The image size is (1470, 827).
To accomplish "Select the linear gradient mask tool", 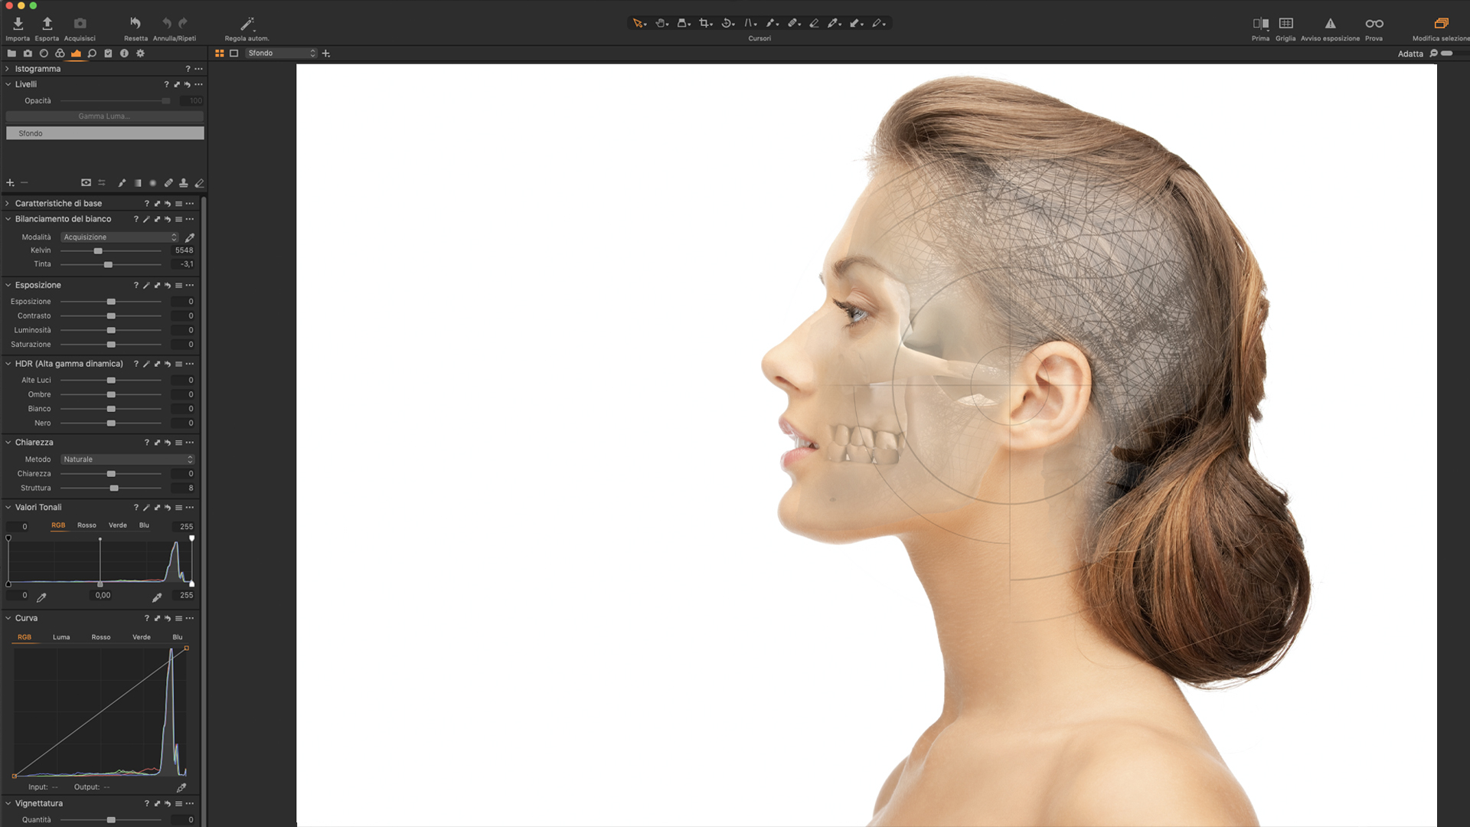I will (138, 183).
